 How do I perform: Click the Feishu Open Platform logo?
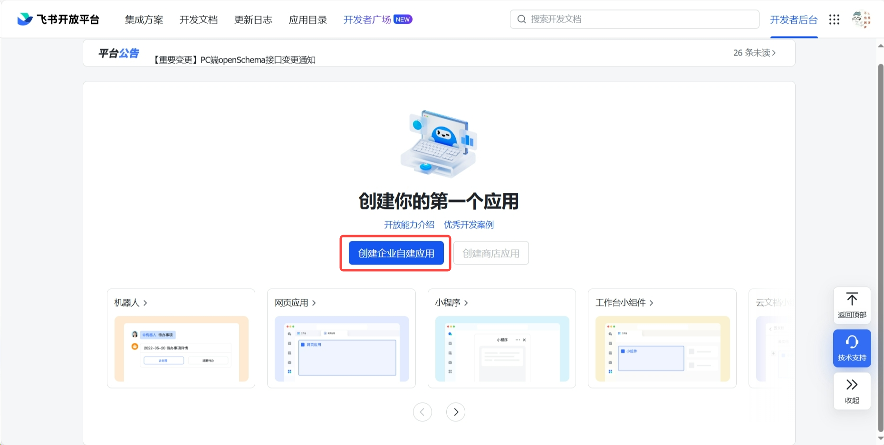pyautogui.click(x=58, y=19)
